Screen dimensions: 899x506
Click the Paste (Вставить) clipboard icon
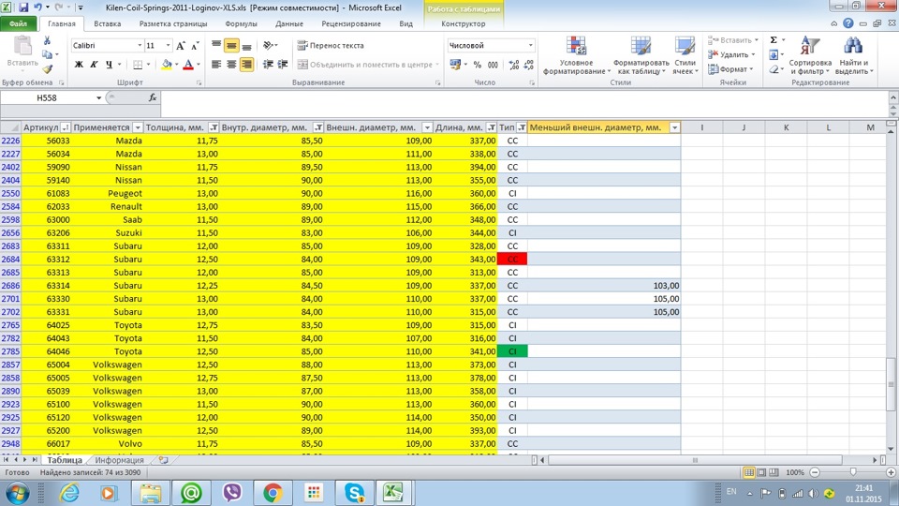click(22, 47)
